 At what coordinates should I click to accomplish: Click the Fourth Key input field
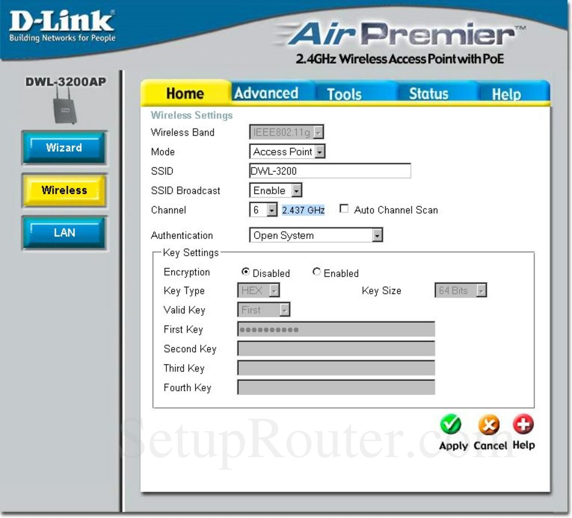point(336,387)
